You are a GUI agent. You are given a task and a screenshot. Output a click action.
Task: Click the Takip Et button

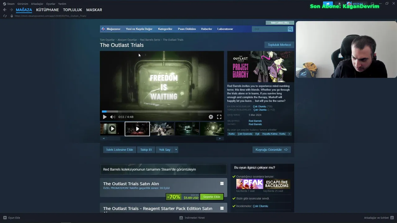146,150
